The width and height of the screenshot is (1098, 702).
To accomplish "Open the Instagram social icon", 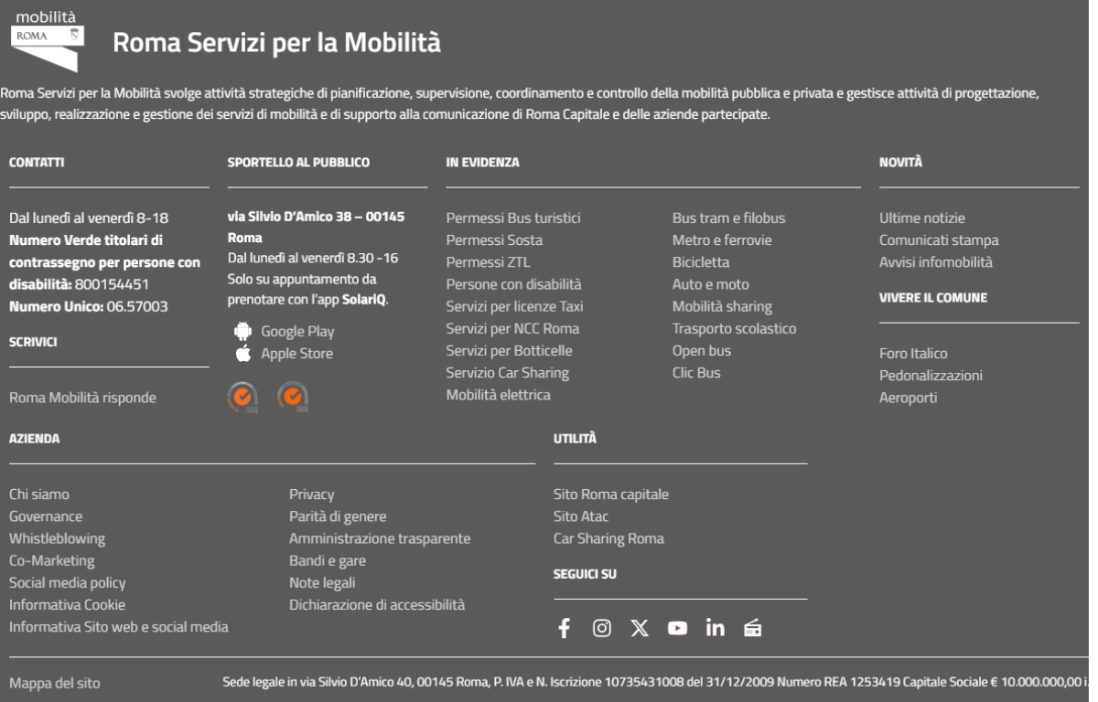I will 602,628.
